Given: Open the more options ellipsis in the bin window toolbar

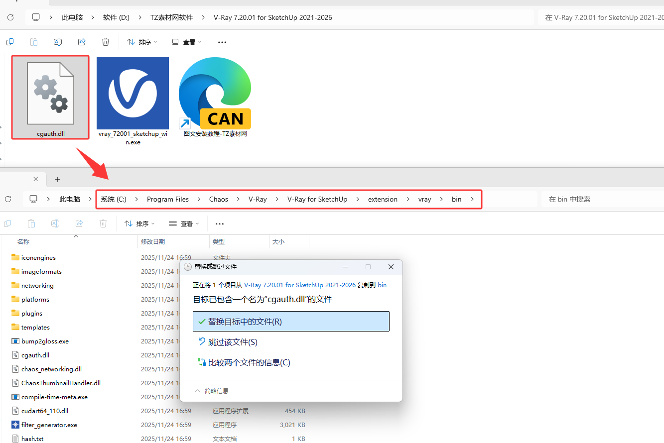Looking at the screenshot, I should [220, 224].
